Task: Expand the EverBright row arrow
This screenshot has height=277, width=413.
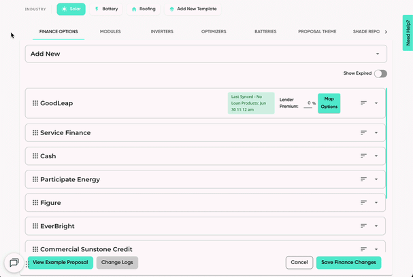Action: (x=376, y=226)
